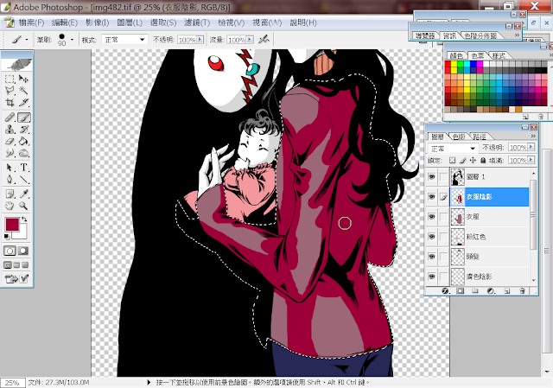
Task: Select the Rectangular Marquee tool
Action: pyautogui.click(x=10, y=79)
